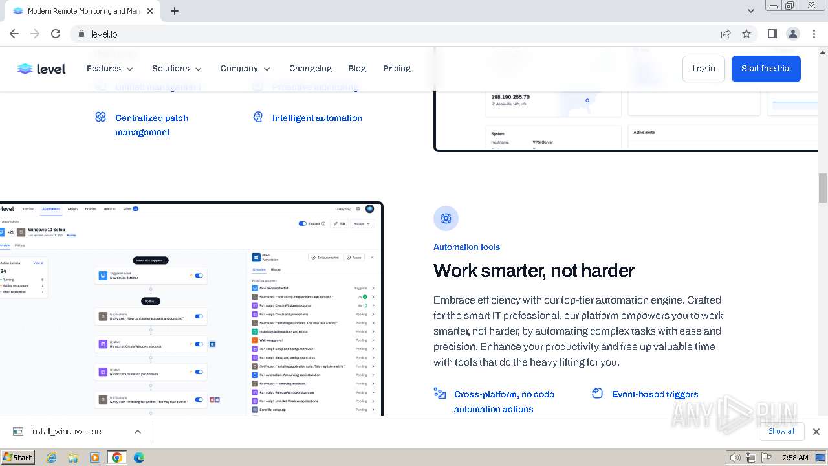Follow the Centralized patch management link
The width and height of the screenshot is (828, 466).
coord(151,125)
